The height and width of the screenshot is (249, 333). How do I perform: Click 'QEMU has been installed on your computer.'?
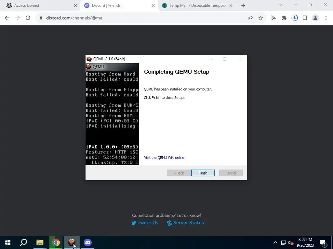(x=178, y=89)
